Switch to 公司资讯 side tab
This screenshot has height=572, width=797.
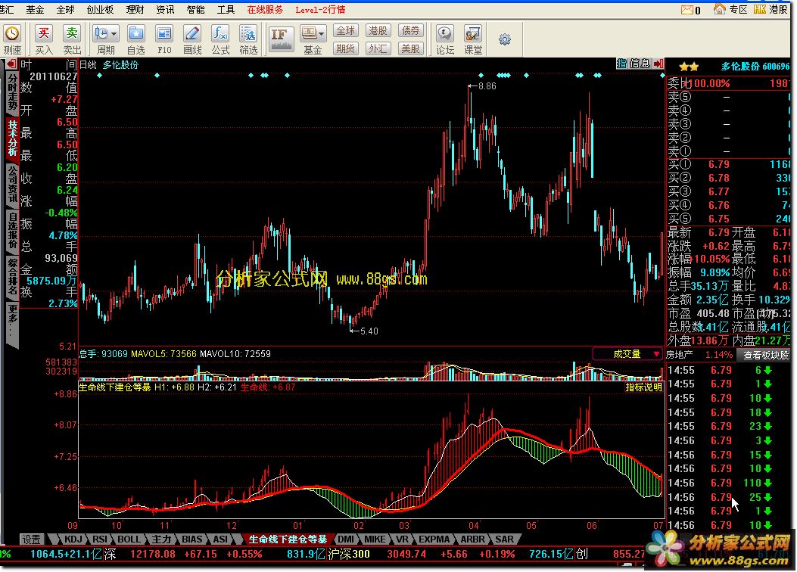coord(11,185)
